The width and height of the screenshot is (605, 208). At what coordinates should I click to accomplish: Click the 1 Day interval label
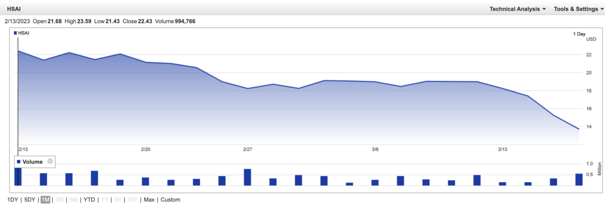579,34
